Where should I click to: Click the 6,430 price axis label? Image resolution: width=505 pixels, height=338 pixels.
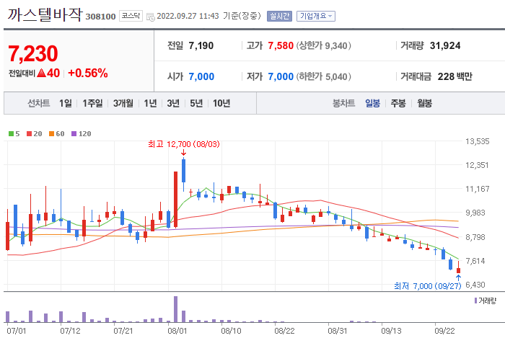[475, 285]
